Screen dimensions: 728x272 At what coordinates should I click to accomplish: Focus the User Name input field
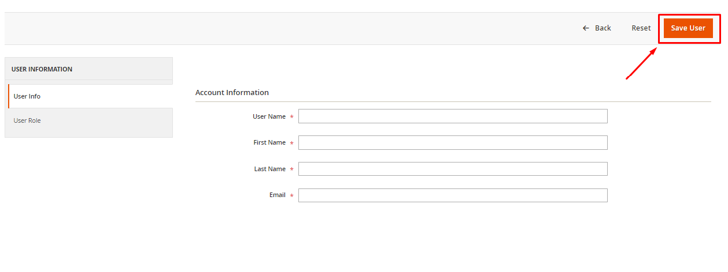[x=453, y=116]
